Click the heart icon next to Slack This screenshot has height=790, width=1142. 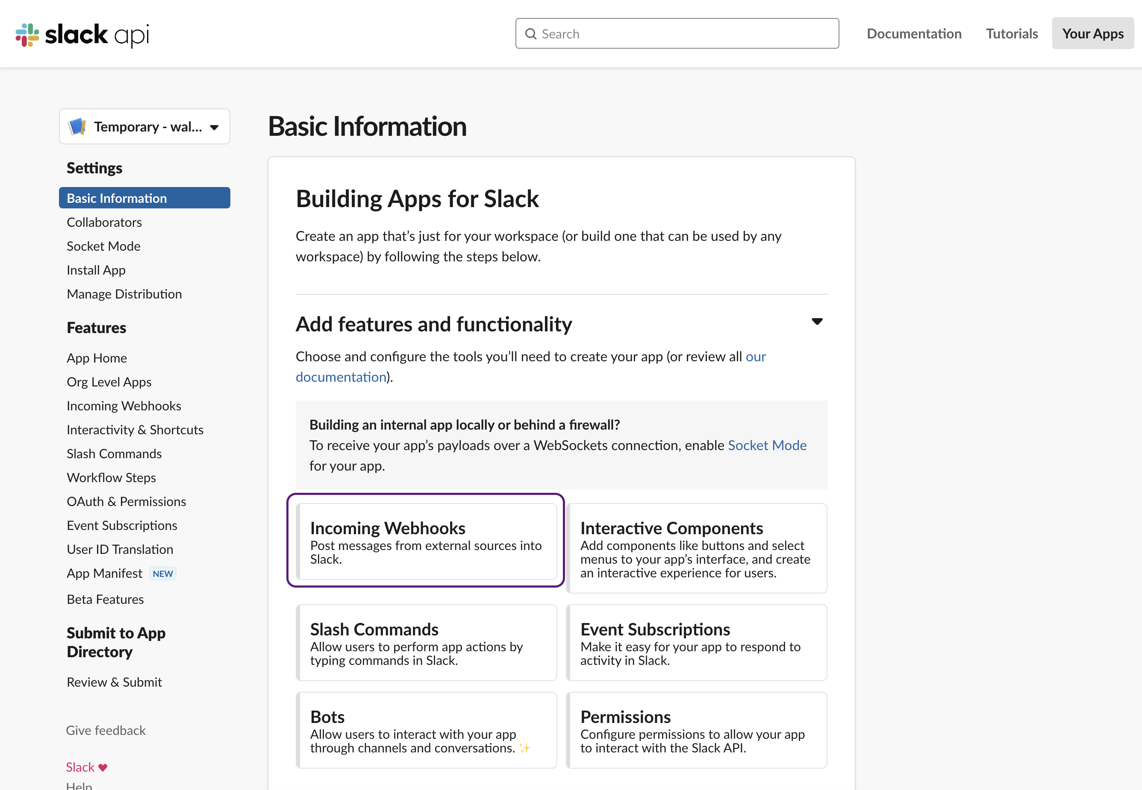pos(103,767)
